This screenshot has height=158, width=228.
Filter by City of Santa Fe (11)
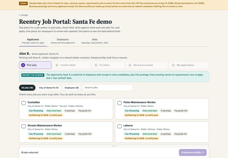(49, 88)
